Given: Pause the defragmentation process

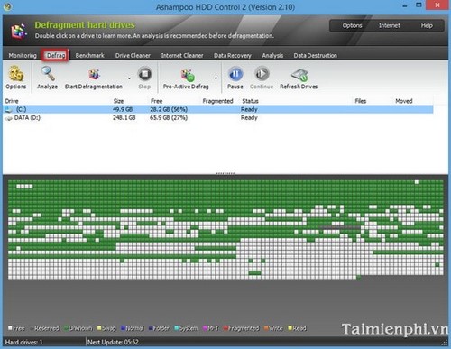Looking at the screenshot, I should coord(235,74).
